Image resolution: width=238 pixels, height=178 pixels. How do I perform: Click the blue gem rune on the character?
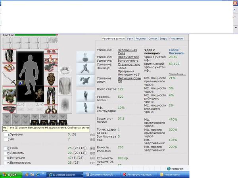point(21,83)
